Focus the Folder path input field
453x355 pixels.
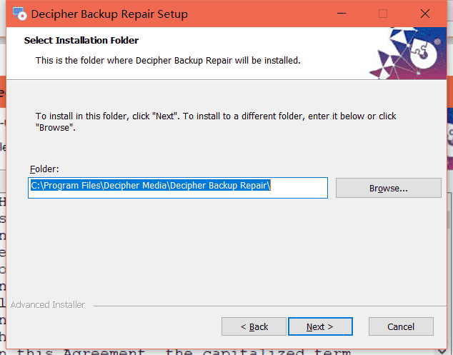(178, 188)
